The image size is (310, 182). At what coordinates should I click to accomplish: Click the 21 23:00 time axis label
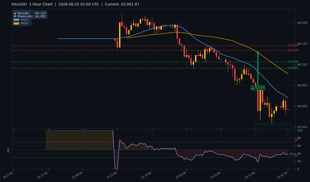[x=112, y=175]
